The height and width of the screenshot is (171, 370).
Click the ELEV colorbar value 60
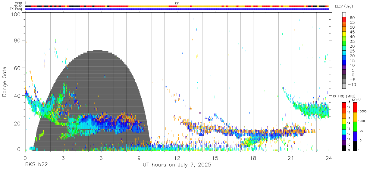pyautogui.click(x=352, y=17)
